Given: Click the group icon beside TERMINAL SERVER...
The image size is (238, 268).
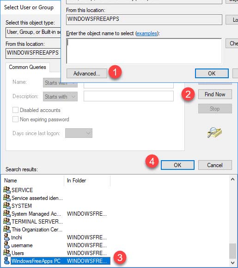Looking at the screenshot, I should pyautogui.click(x=7, y=221).
